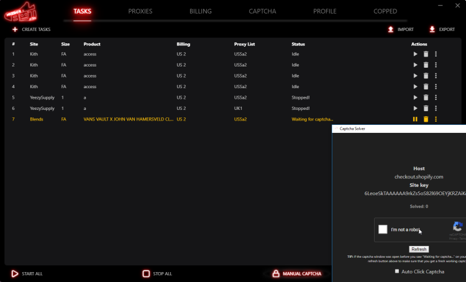Delete the Blends task with orange trash icon
The height and width of the screenshot is (282, 466).
tap(426, 119)
